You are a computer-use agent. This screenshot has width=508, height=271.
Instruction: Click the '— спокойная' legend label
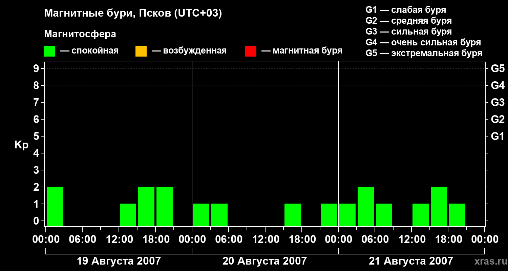pos(89,51)
